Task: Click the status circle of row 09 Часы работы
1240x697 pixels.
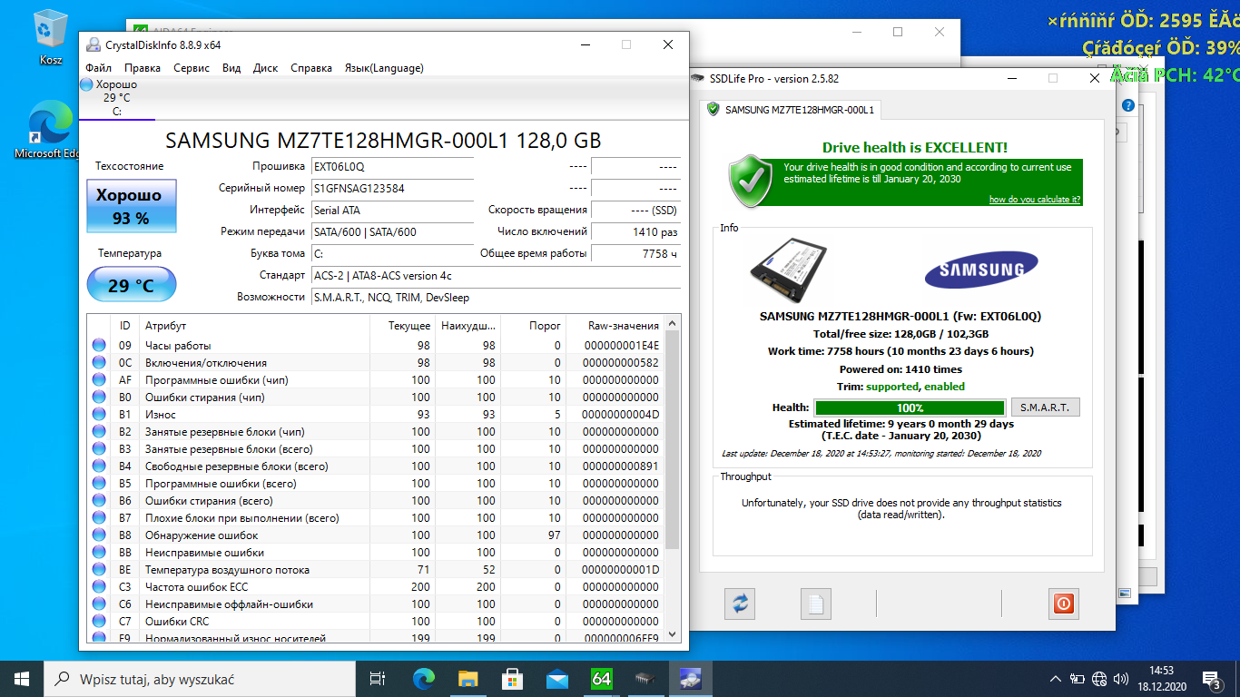Action: coord(99,346)
